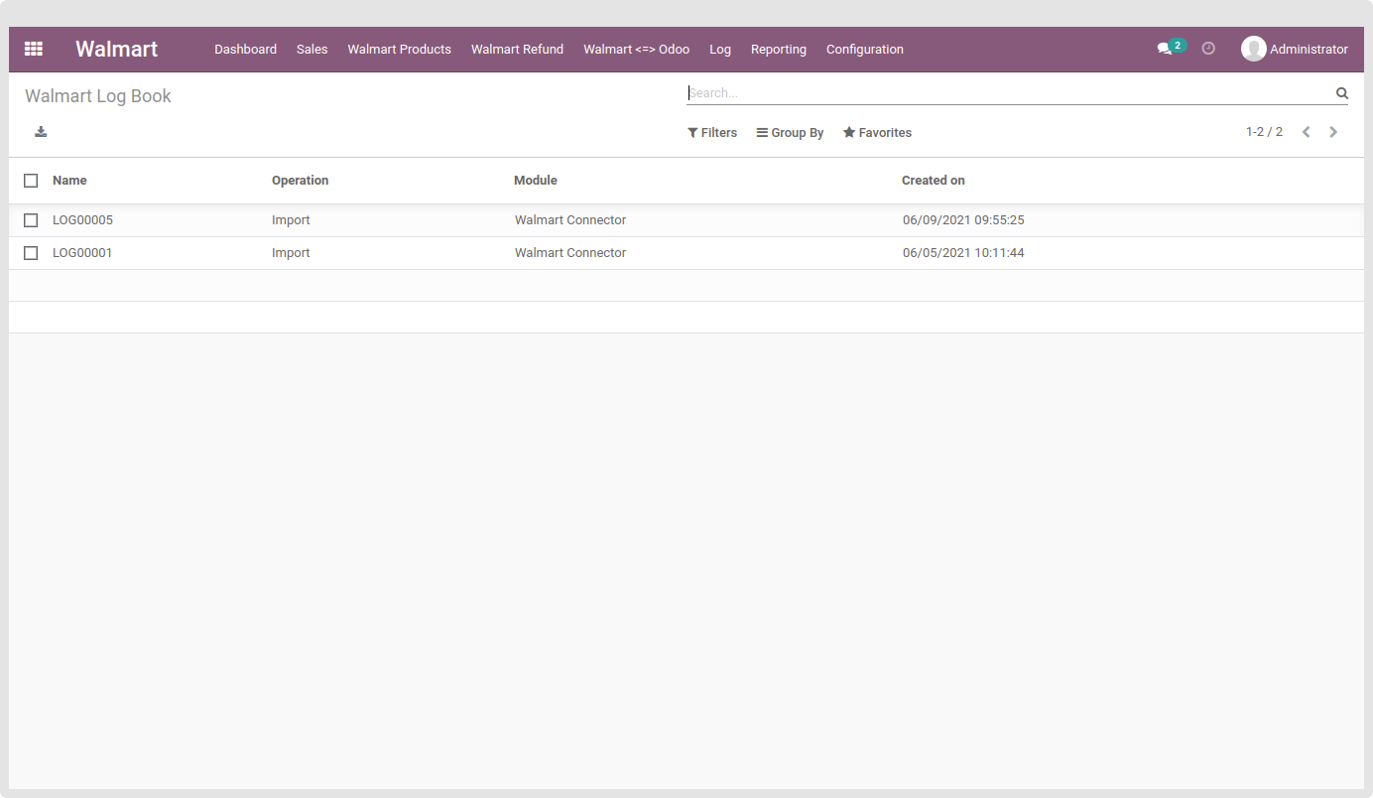Open the Walmart Refund menu
1373x798 pixels.
pos(517,50)
